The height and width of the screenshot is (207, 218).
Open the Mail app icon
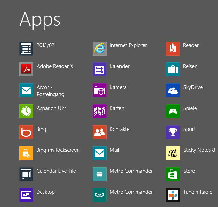(100, 153)
